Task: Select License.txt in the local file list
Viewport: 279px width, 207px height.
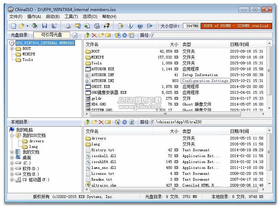Action: click(174, 174)
